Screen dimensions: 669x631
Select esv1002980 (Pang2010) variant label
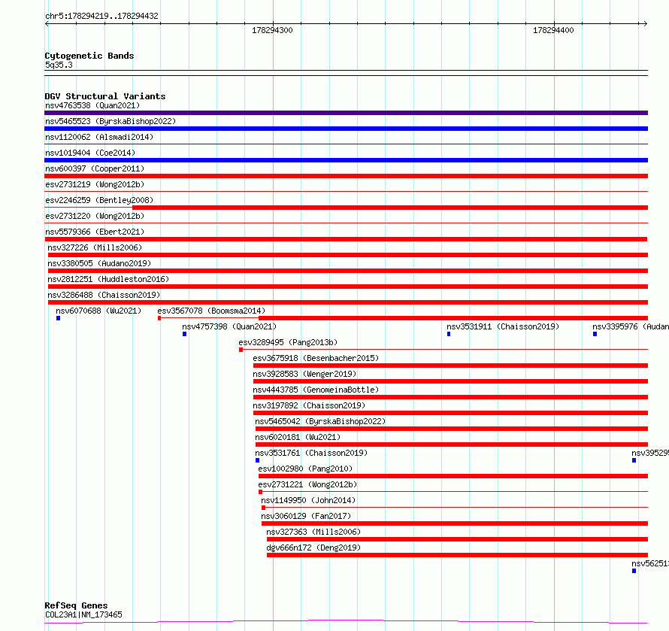305,469
